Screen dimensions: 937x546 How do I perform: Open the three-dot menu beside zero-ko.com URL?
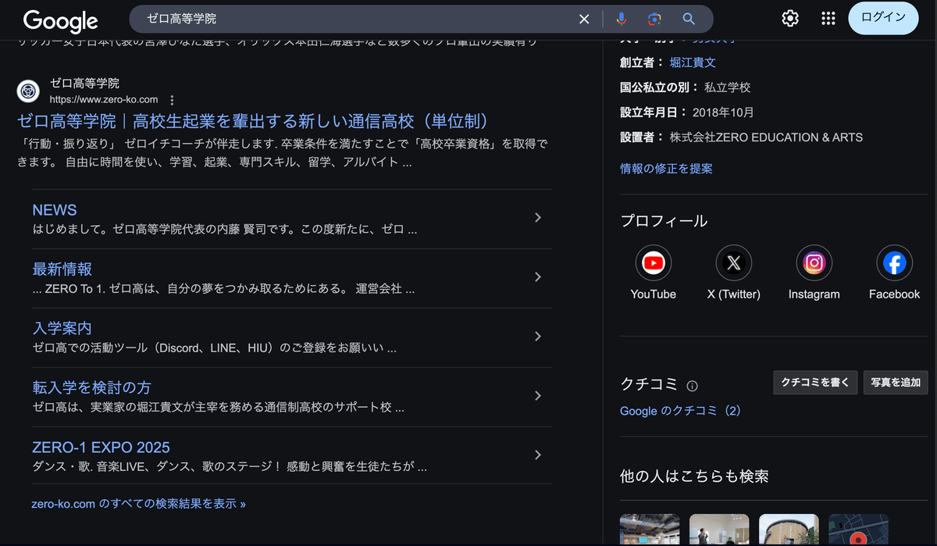[173, 100]
